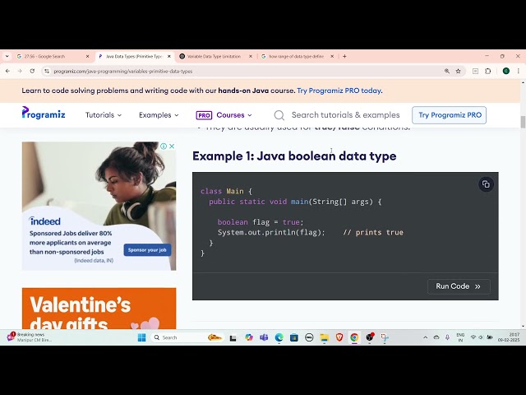
Task: Open the Extensions puzzle icon
Action: [488, 72]
